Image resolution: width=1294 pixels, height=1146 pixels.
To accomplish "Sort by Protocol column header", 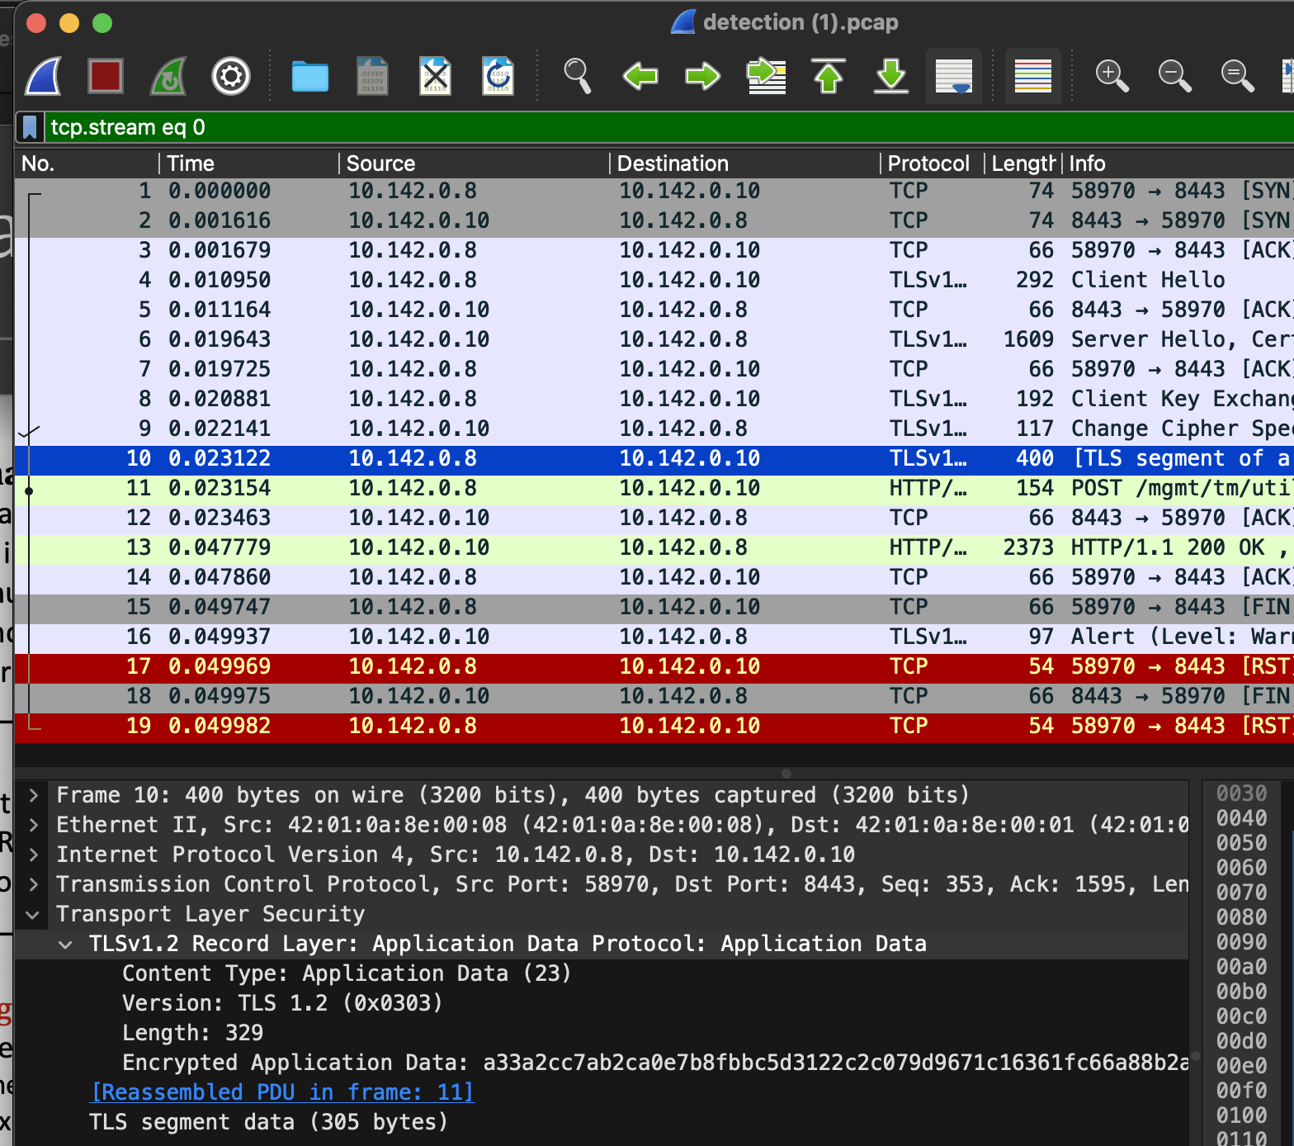I will pos(933,163).
